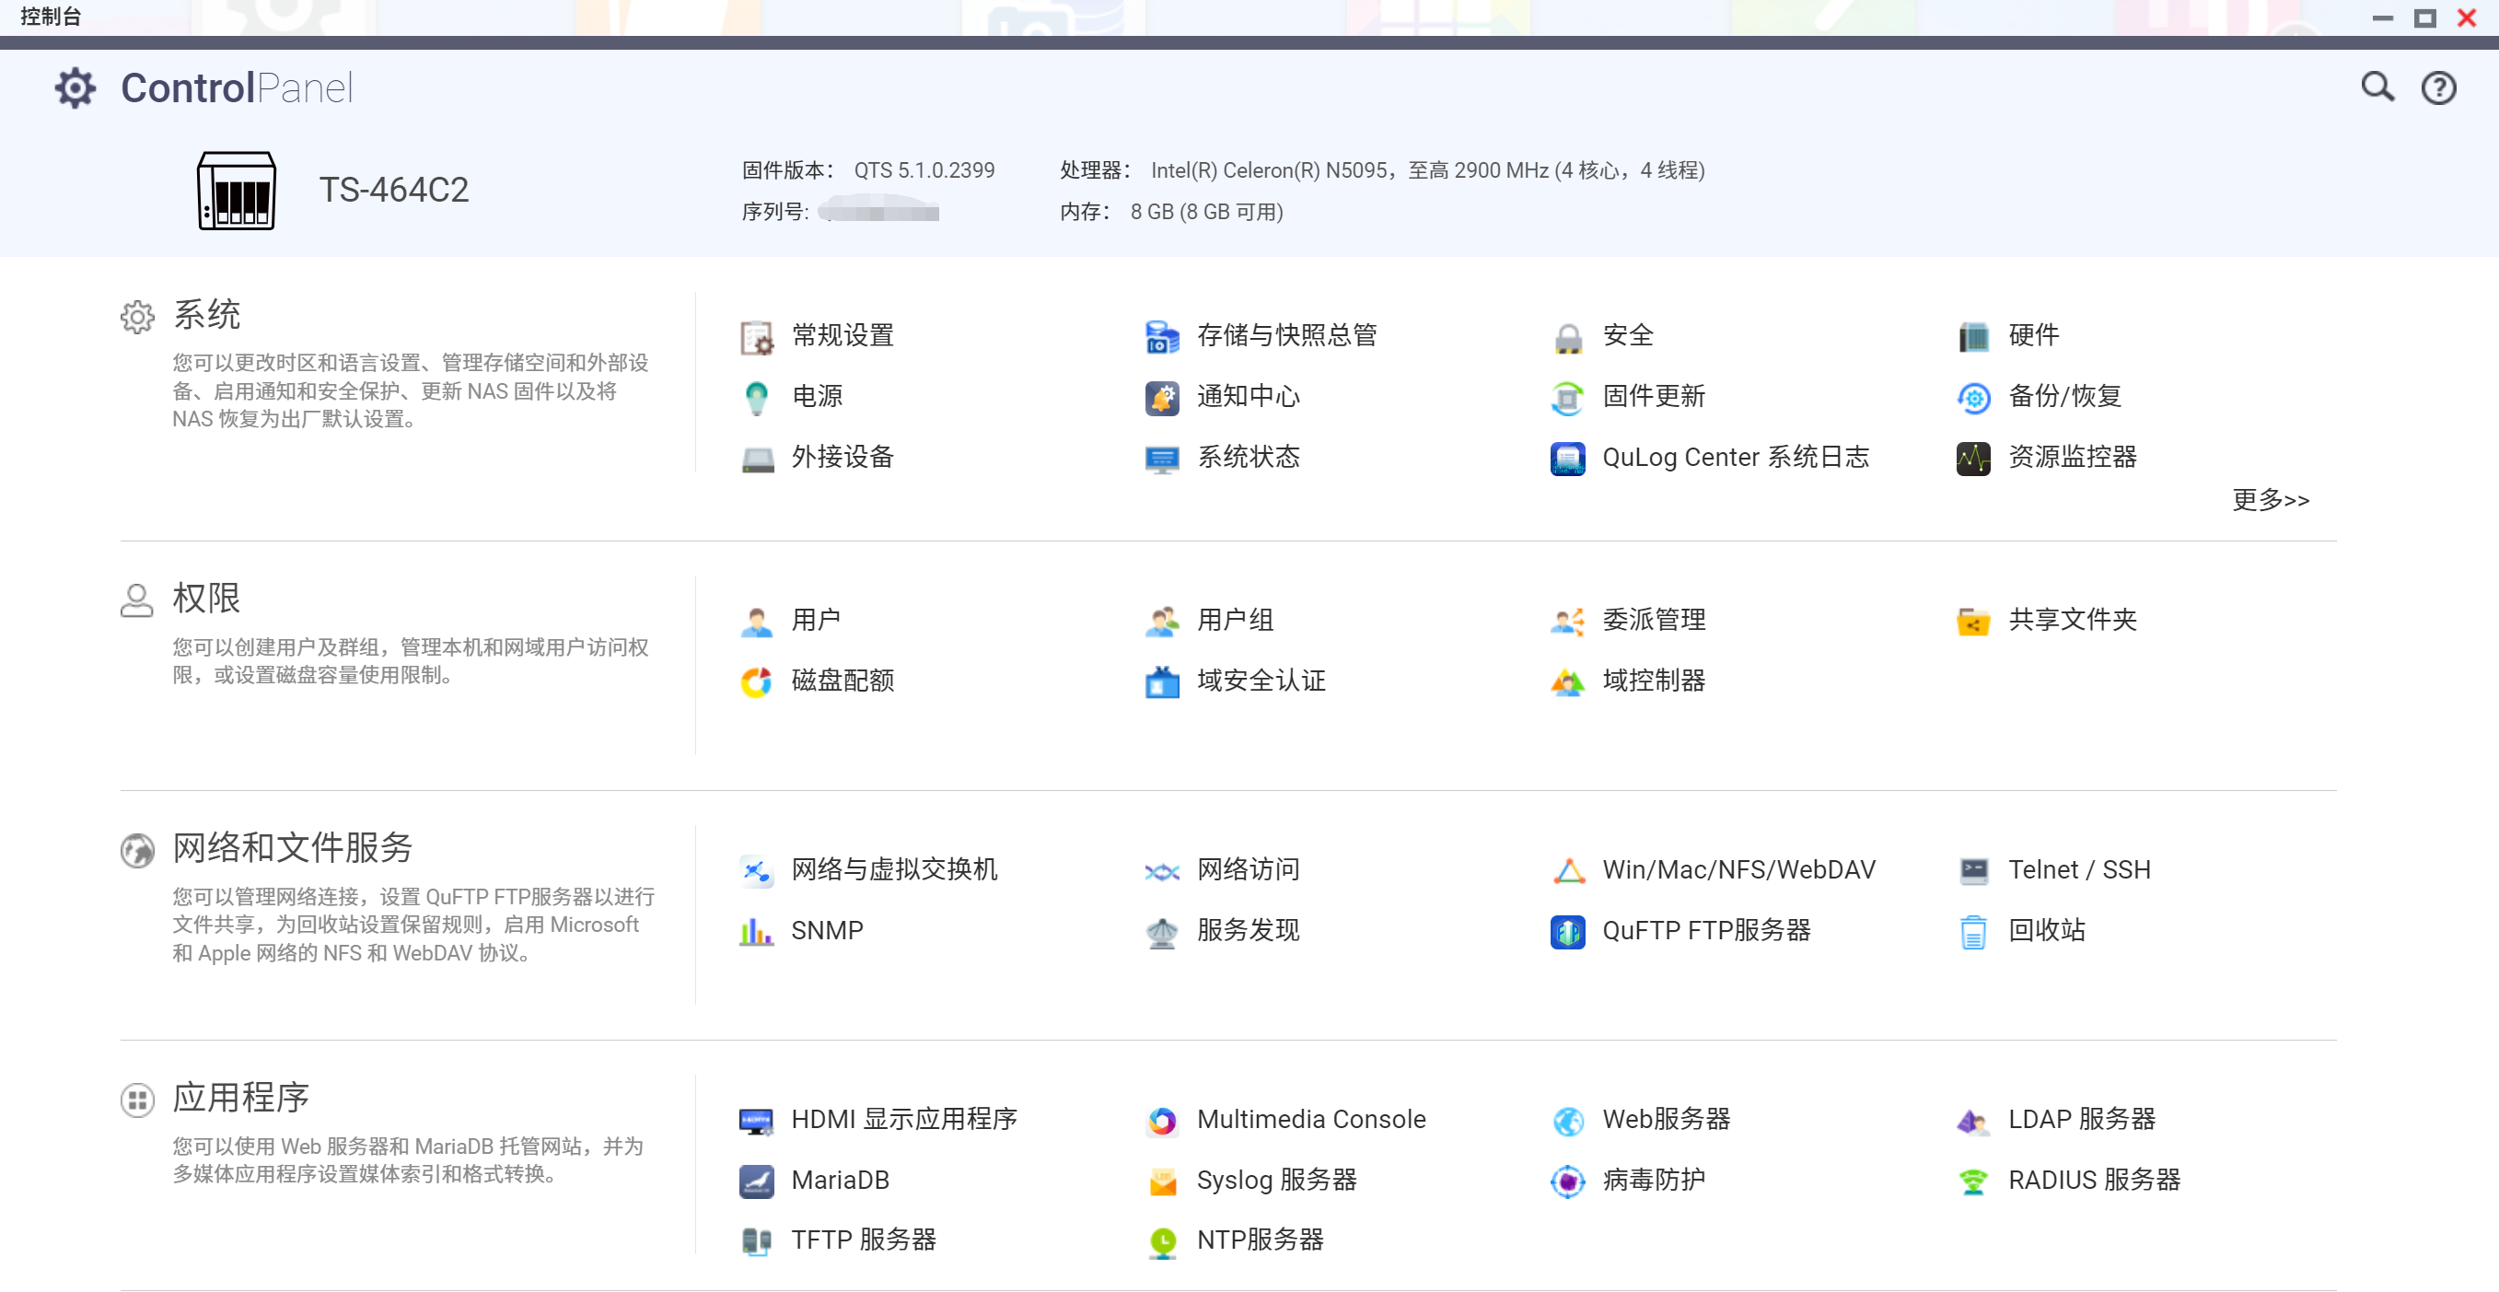The height and width of the screenshot is (1292, 2499).
Task: Open the QuLog Center 系统日志 icon
Action: pos(1567,458)
